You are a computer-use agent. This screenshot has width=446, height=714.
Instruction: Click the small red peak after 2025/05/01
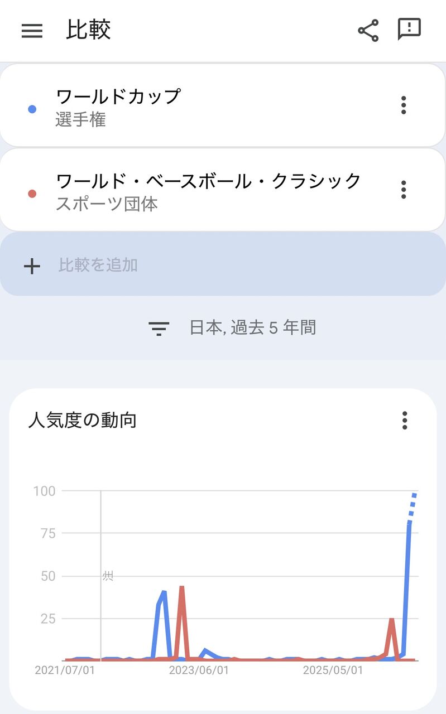392,620
